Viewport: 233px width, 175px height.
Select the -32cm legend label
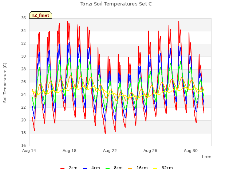(x=167, y=168)
